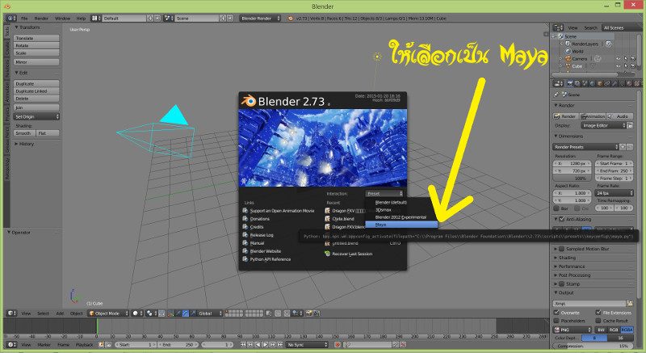
Task: Open the Display Image Editor dropdown
Action: click(603, 125)
